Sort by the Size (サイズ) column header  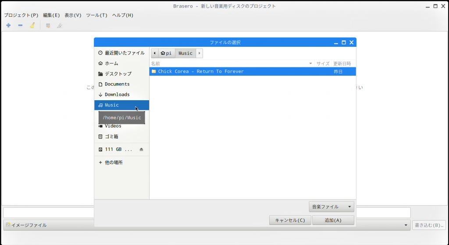323,63
